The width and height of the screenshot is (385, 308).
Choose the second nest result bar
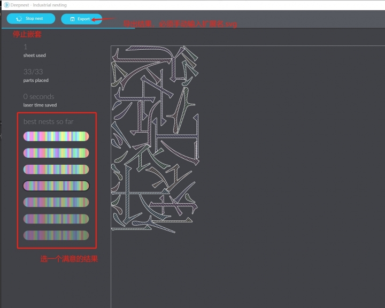pos(56,153)
